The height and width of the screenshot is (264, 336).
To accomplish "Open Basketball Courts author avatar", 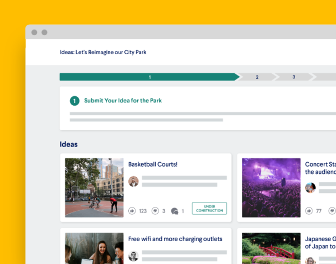I will [x=133, y=181].
